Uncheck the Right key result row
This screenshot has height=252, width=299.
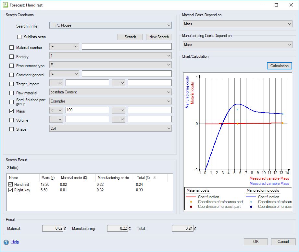tap(11, 190)
